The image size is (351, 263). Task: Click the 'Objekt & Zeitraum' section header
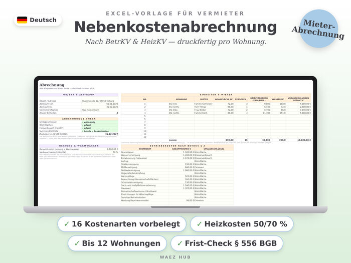click(79, 95)
